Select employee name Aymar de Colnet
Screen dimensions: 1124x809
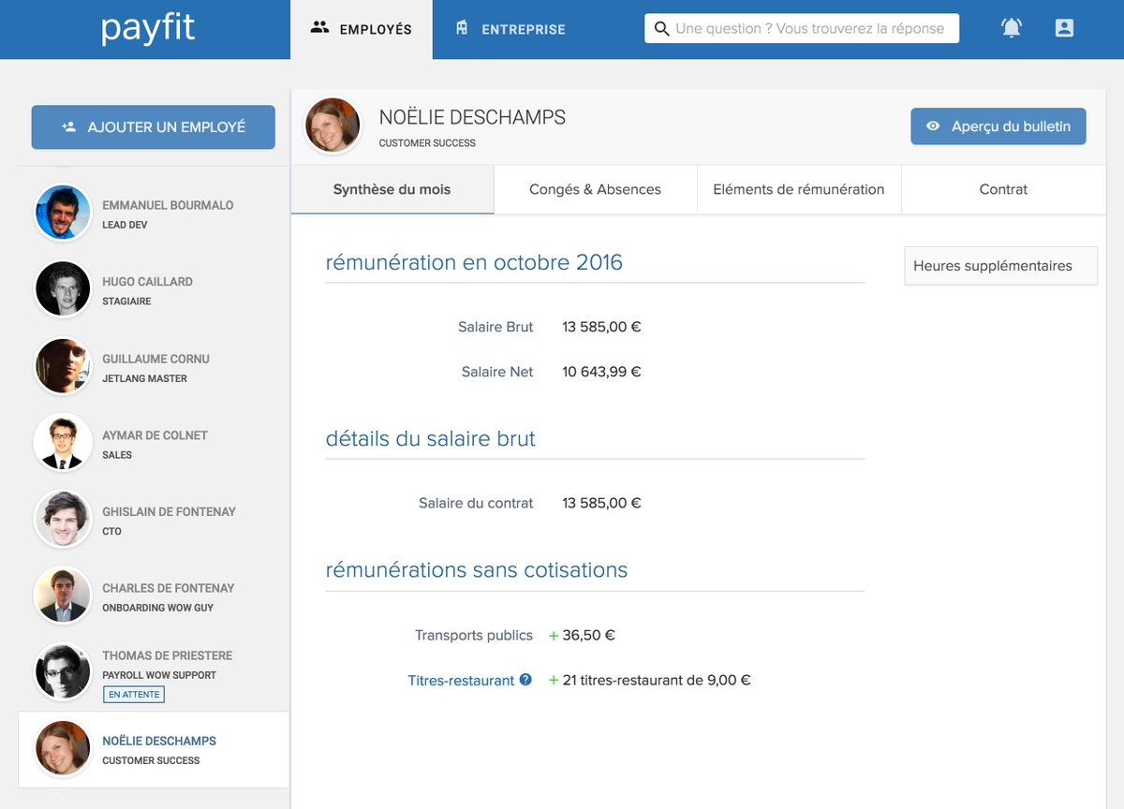tap(155, 435)
